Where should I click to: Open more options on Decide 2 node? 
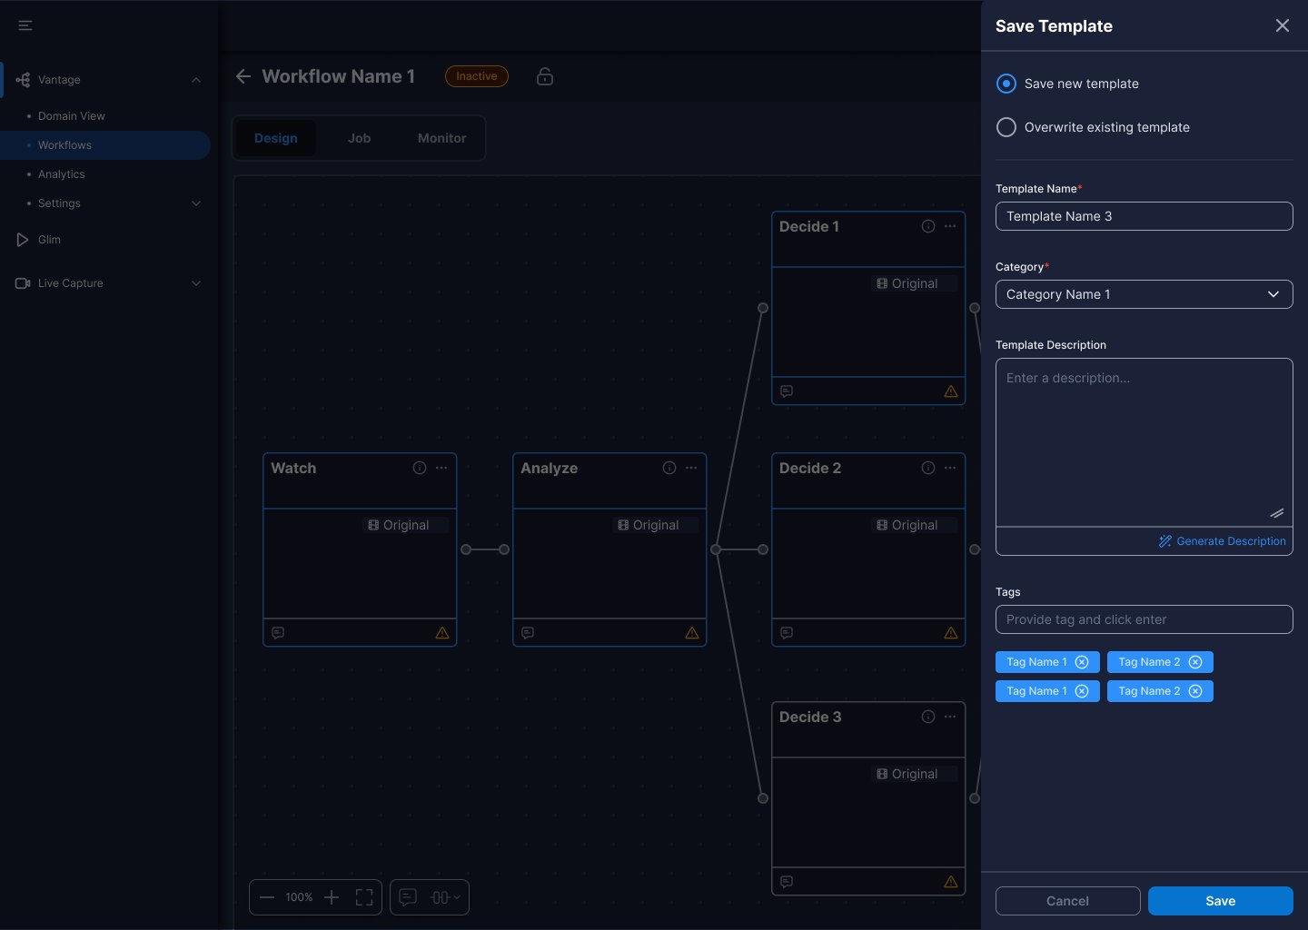950,468
